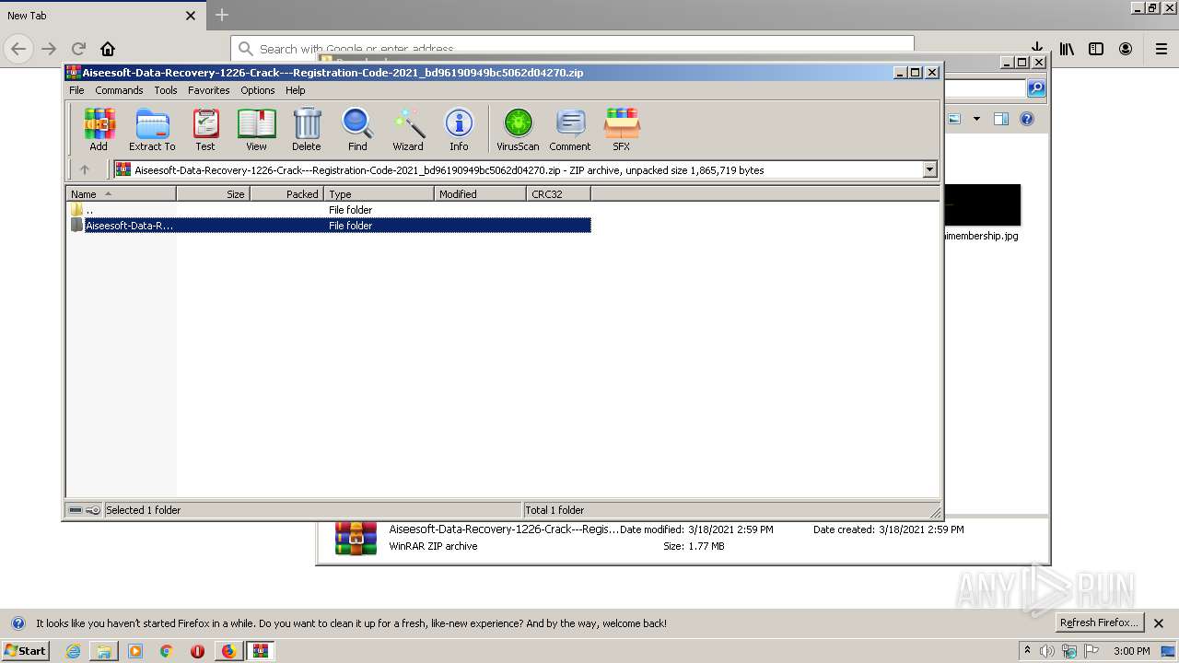This screenshot has height=663, width=1179.
Task: Open the Firefox Library icon
Action: pyautogui.click(x=1067, y=49)
